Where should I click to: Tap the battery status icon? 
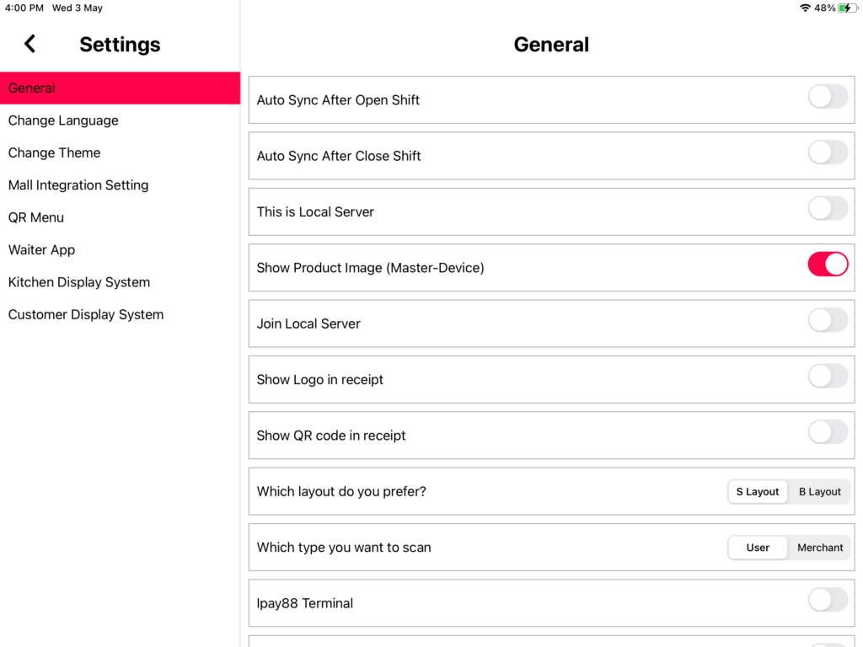tap(846, 8)
